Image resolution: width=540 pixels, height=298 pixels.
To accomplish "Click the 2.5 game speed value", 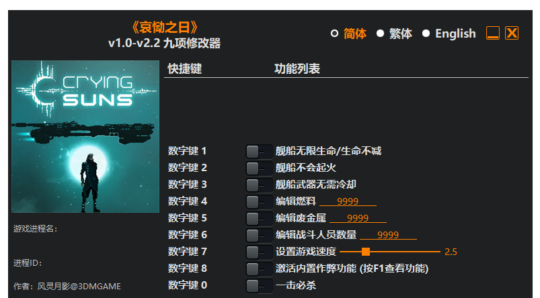I will click(451, 252).
